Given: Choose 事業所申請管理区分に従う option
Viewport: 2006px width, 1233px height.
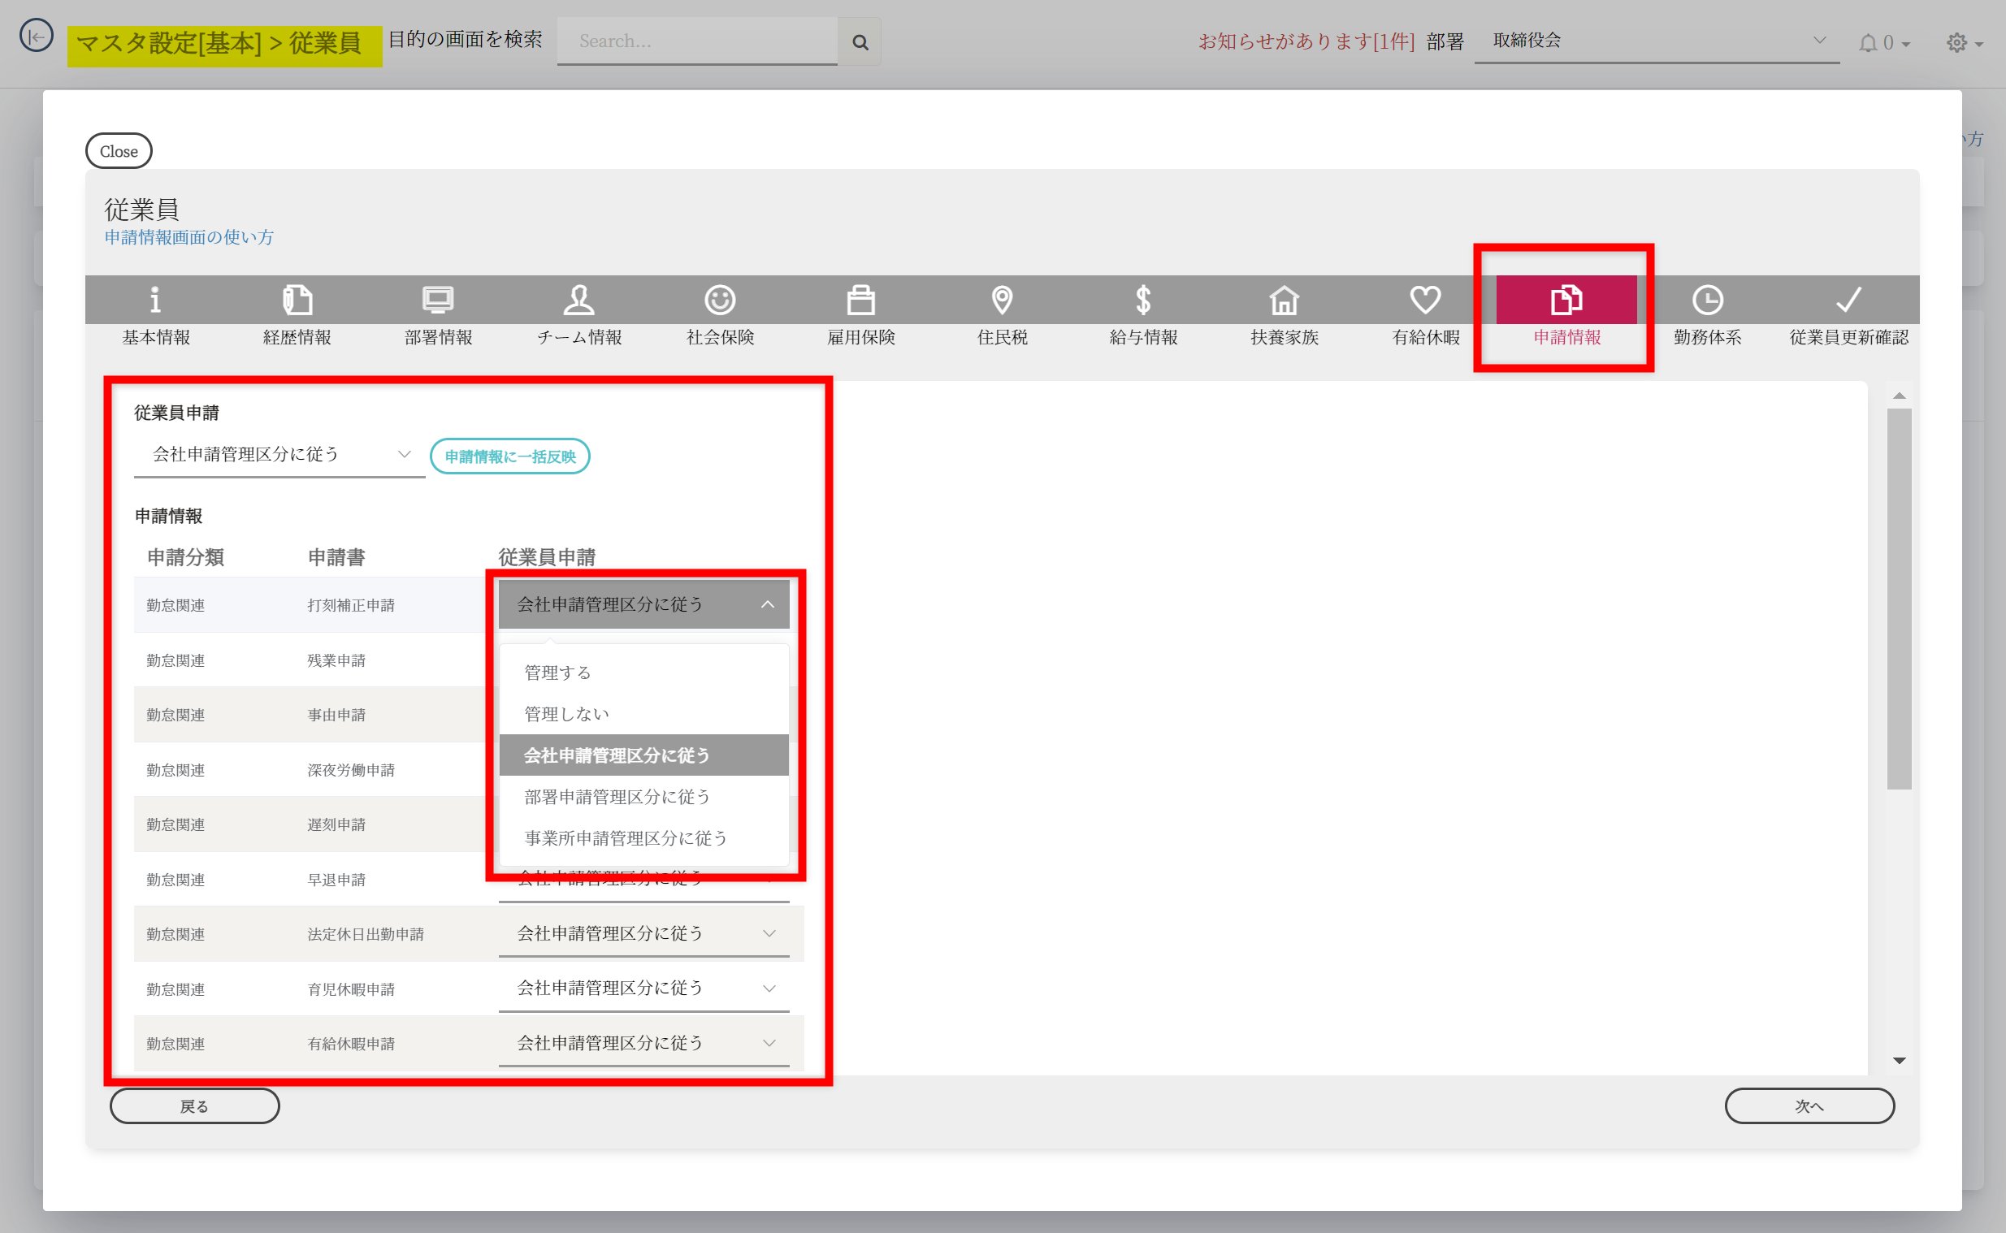Looking at the screenshot, I should [643, 838].
